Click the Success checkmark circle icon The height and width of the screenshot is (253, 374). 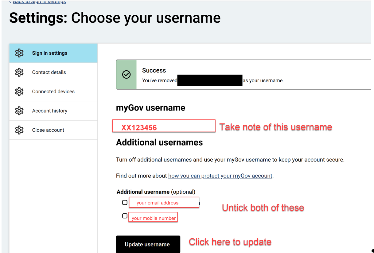(126, 75)
